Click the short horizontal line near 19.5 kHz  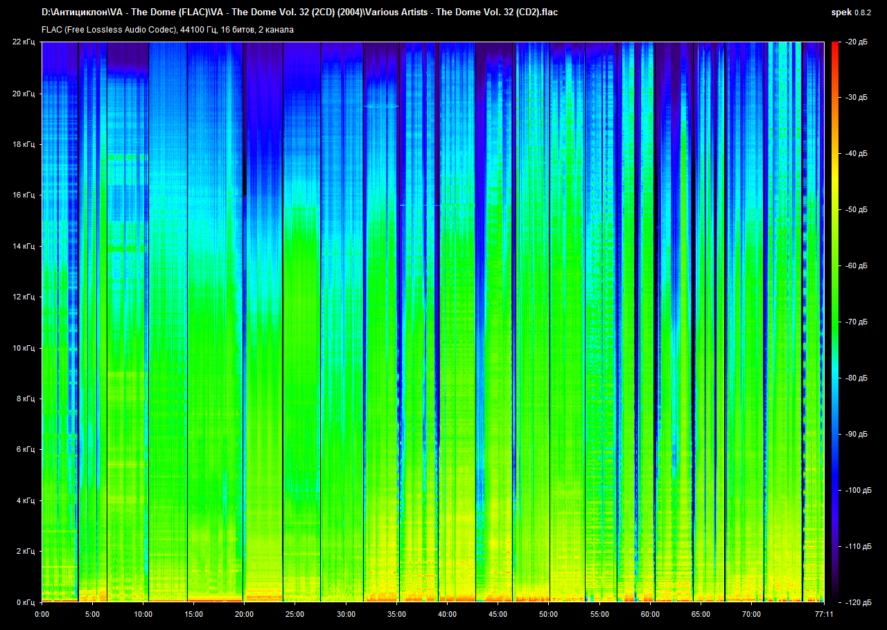(x=382, y=106)
